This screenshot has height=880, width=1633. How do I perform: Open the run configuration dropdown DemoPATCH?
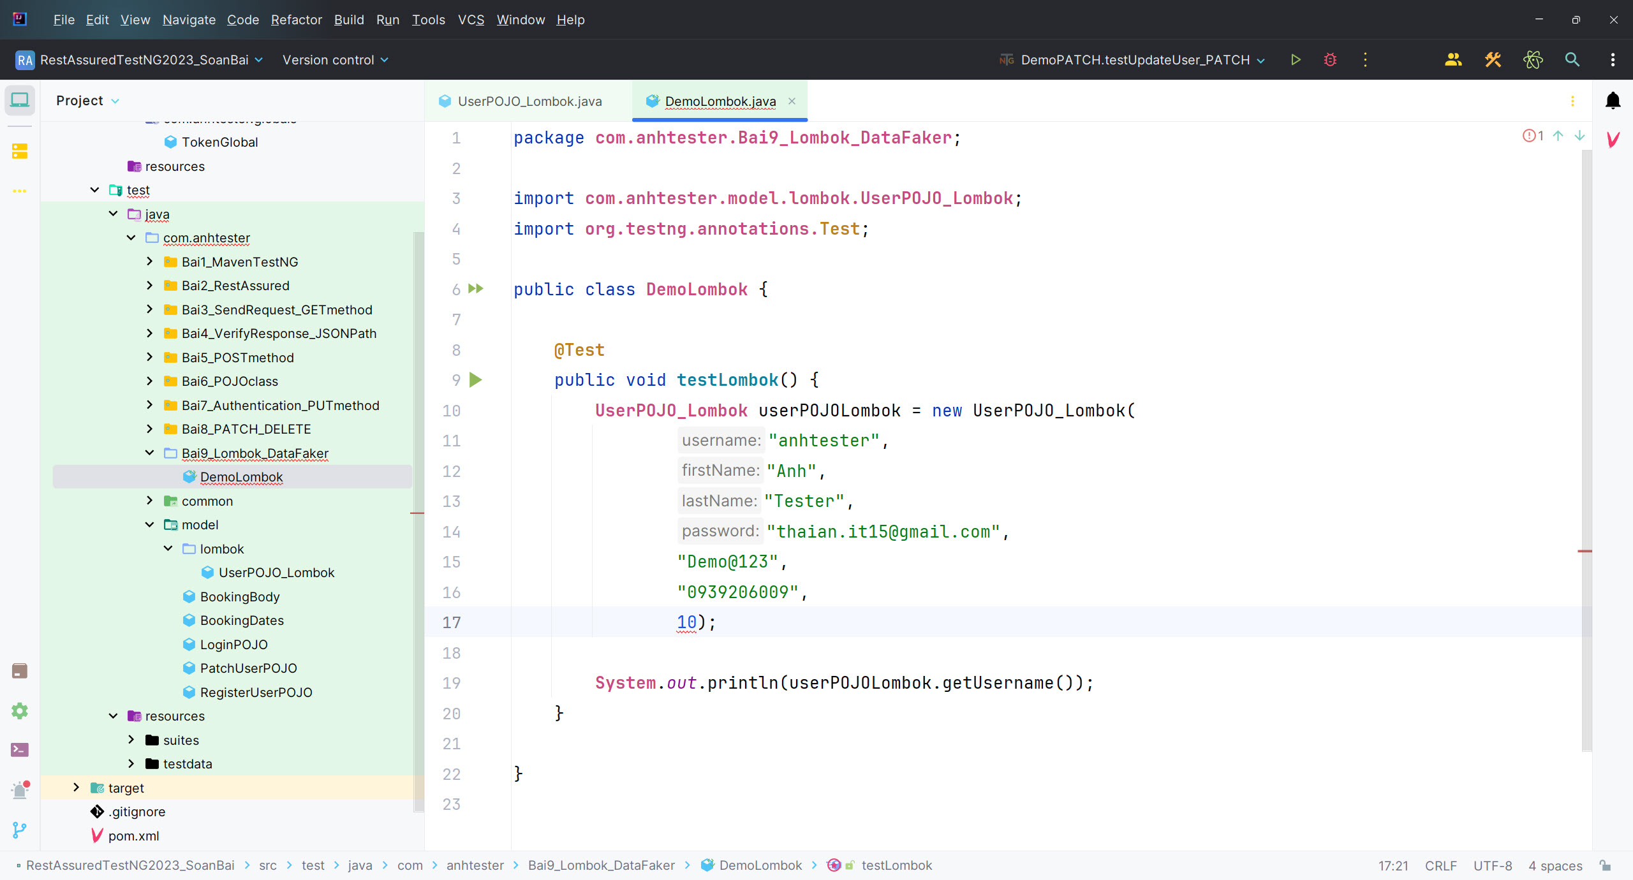[x=1134, y=60]
